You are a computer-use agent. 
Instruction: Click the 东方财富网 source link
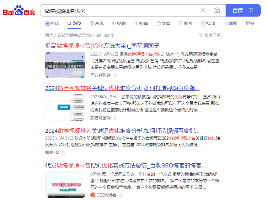coord(100,118)
